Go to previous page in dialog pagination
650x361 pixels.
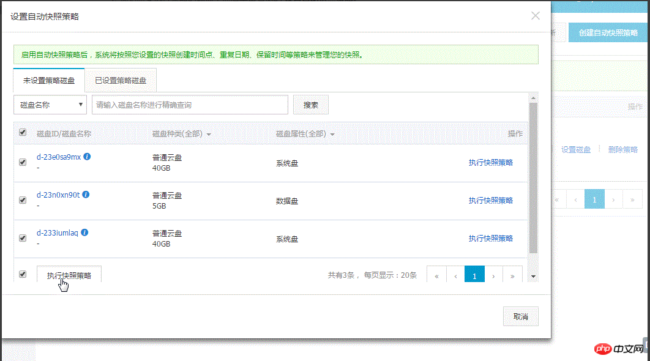[455, 275]
